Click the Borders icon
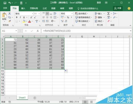The height and width of the screenshot is (104, 133). [x=17, y=21]
